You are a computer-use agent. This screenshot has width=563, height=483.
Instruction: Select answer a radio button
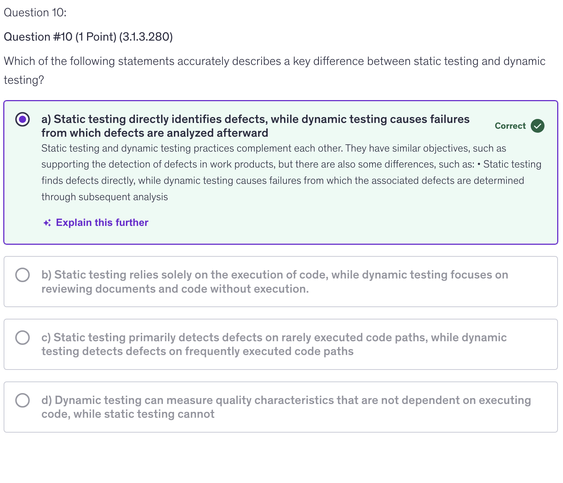pos(22,119)
